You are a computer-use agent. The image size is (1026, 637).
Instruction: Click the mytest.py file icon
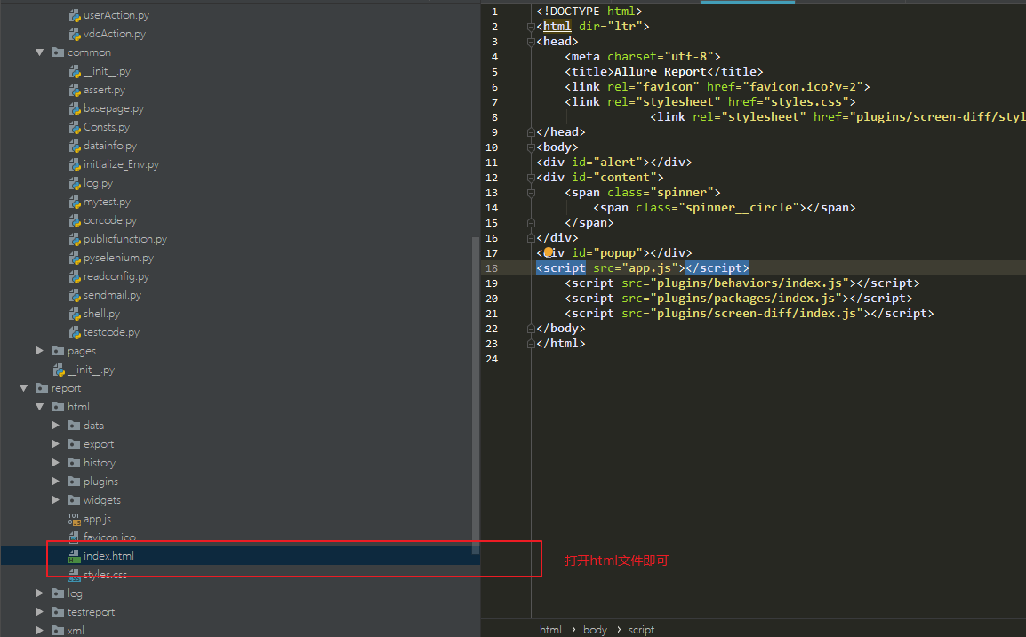pos(75,202)
